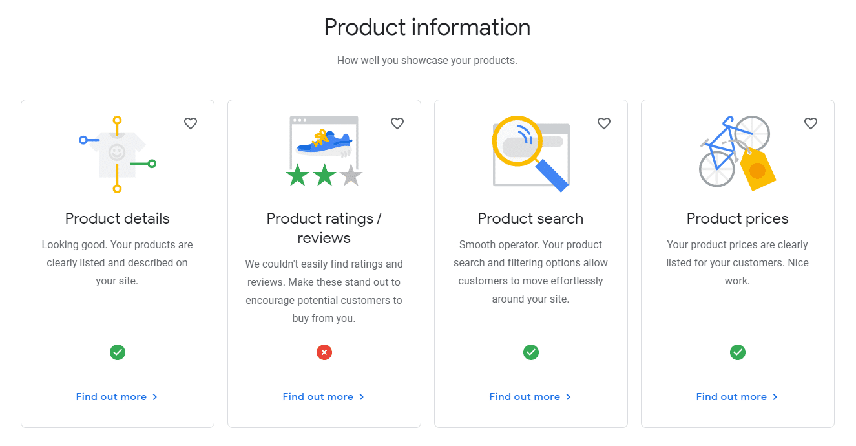Favorite the Product prices card heart
This screenshot has width=856, height=446.
click(x=811, y=123)
